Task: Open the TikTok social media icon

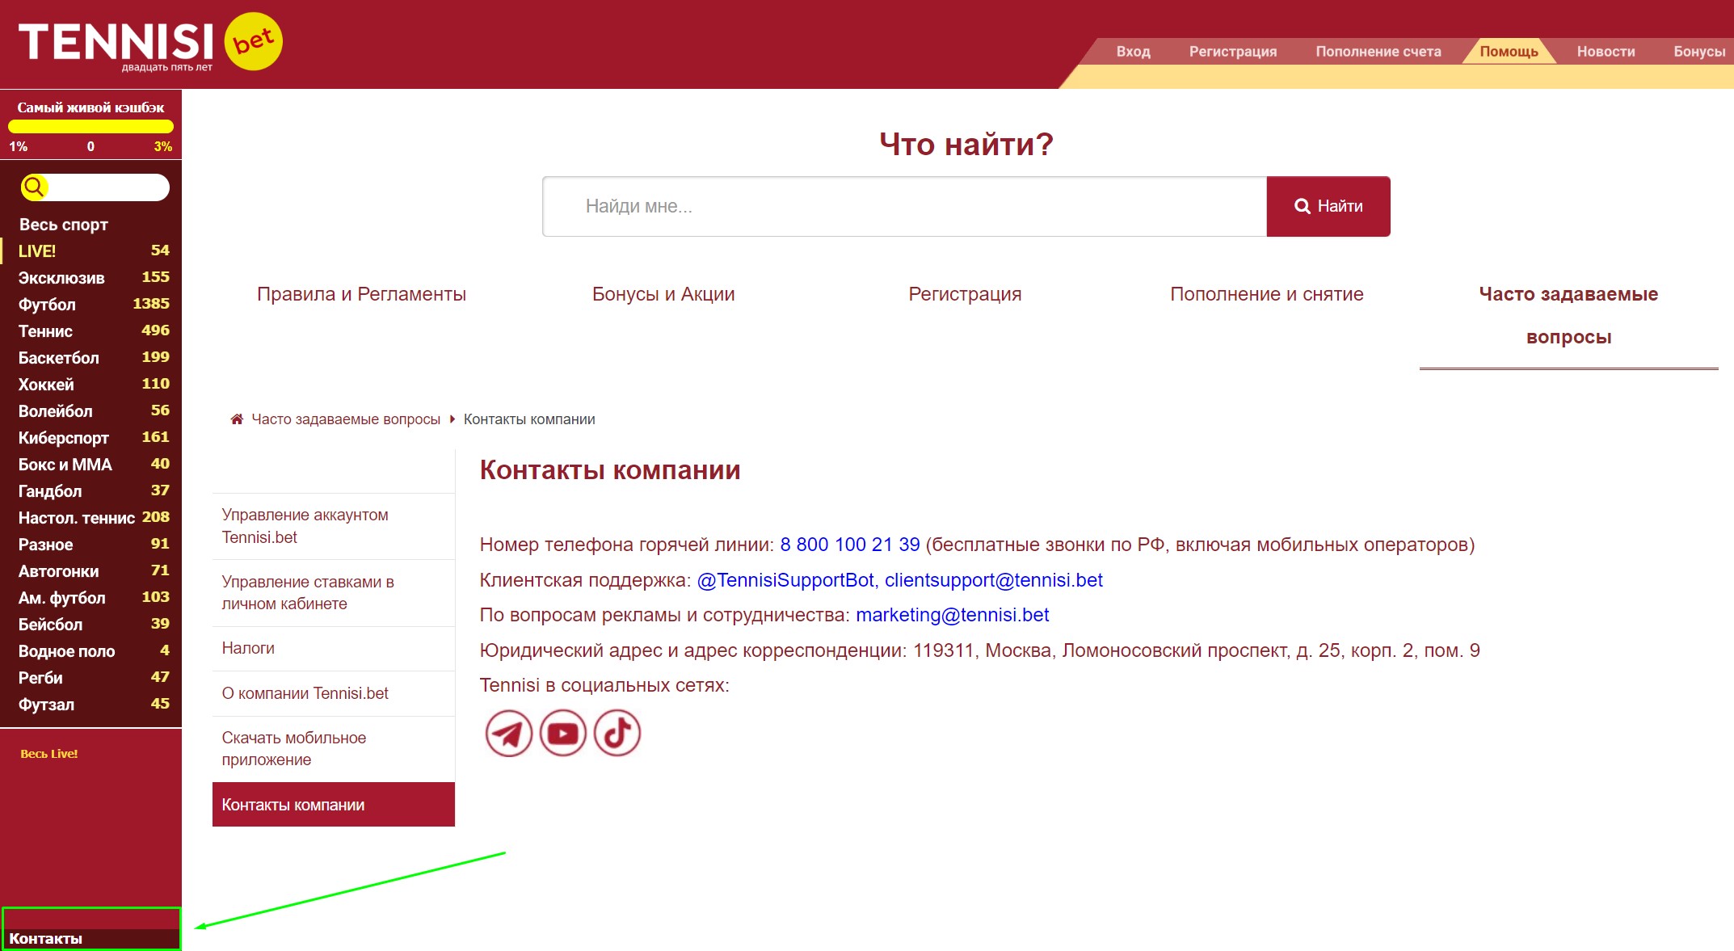Action: click(x=618, y=733)
